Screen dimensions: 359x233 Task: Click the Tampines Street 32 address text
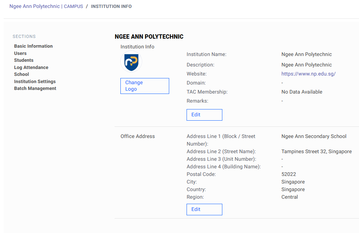(316, 152)
